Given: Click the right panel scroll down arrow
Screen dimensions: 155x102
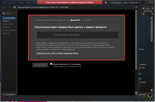Looking at the screenshot, I should (152, 90).
